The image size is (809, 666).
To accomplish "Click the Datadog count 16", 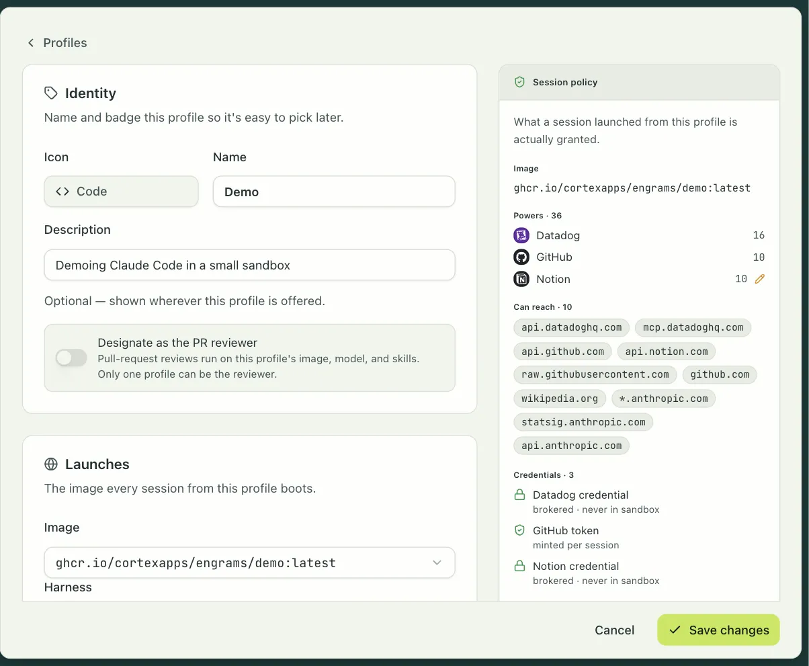I will [759, 235].
